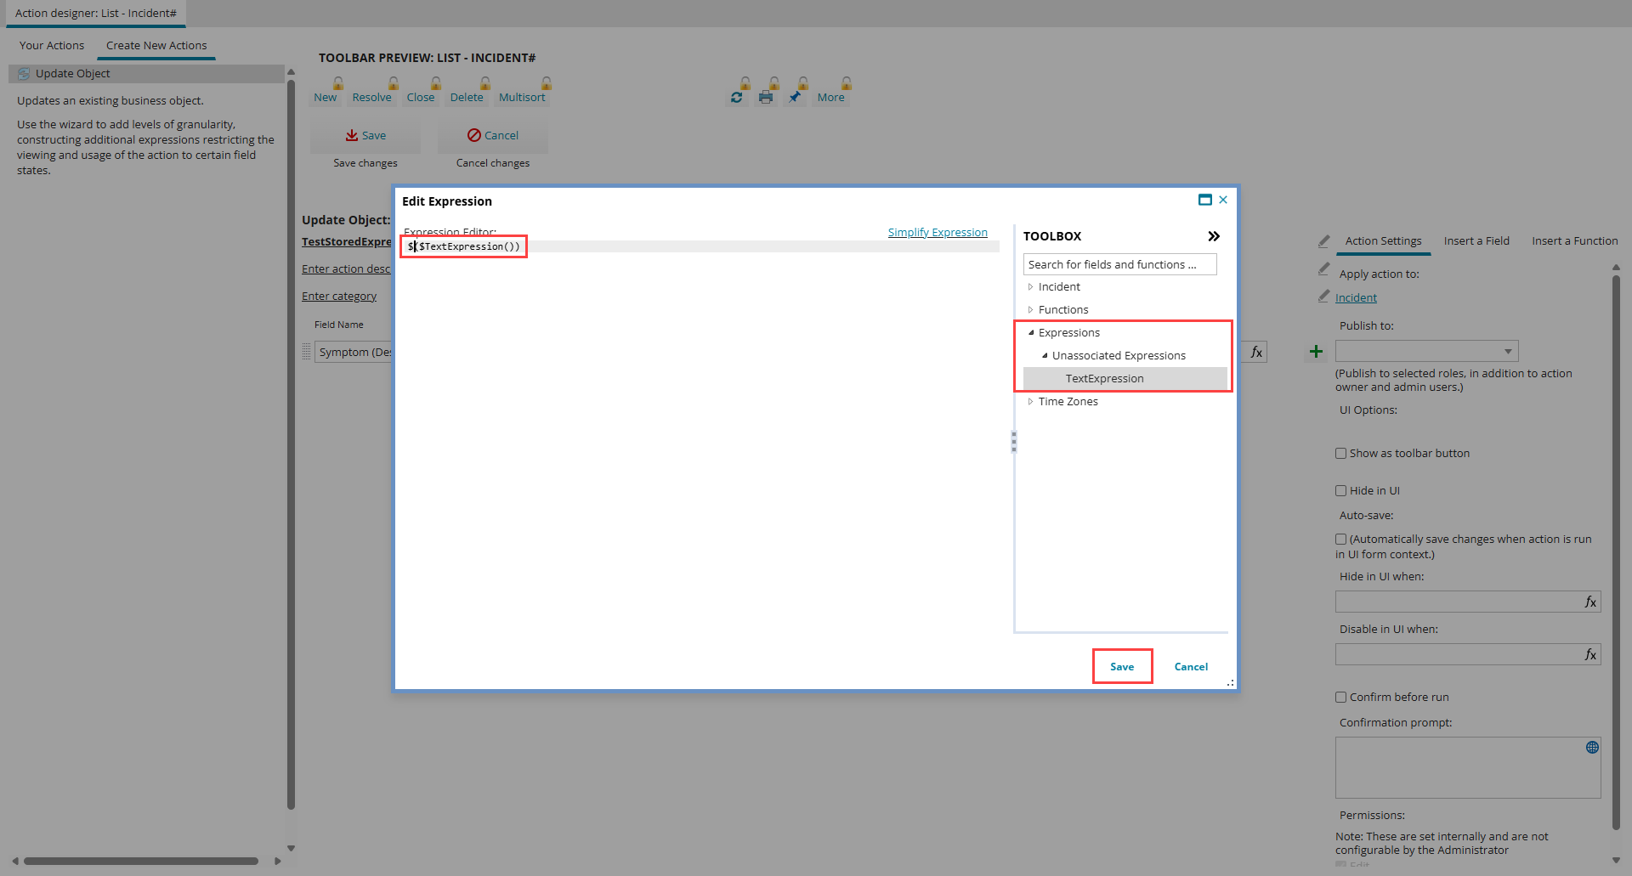Toggle the Hide in UI checkbox

coord(1341,491)
